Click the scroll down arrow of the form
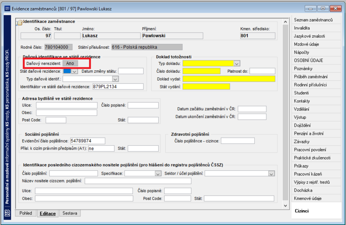 (x=285, y=206)
